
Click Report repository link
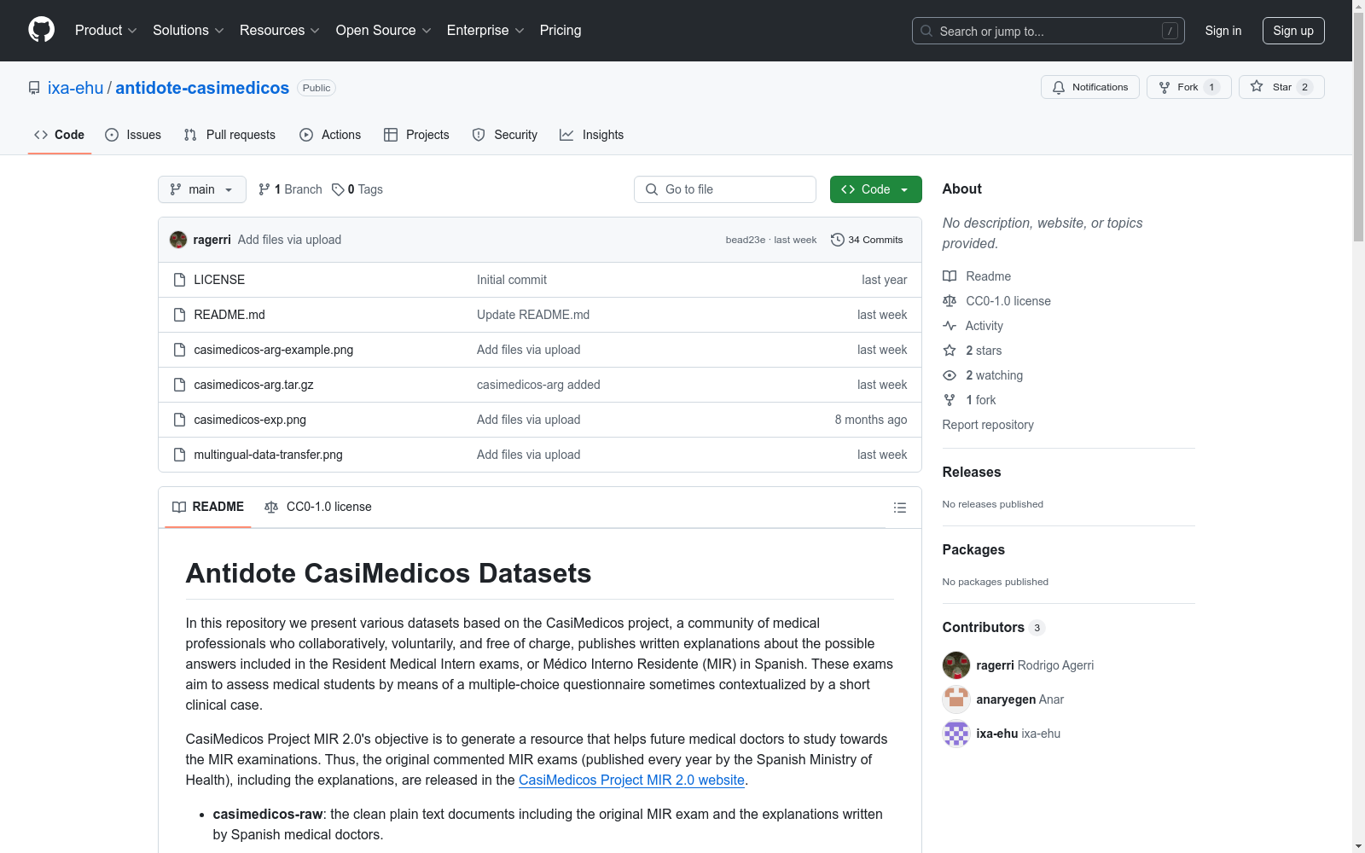coord(988,425)
